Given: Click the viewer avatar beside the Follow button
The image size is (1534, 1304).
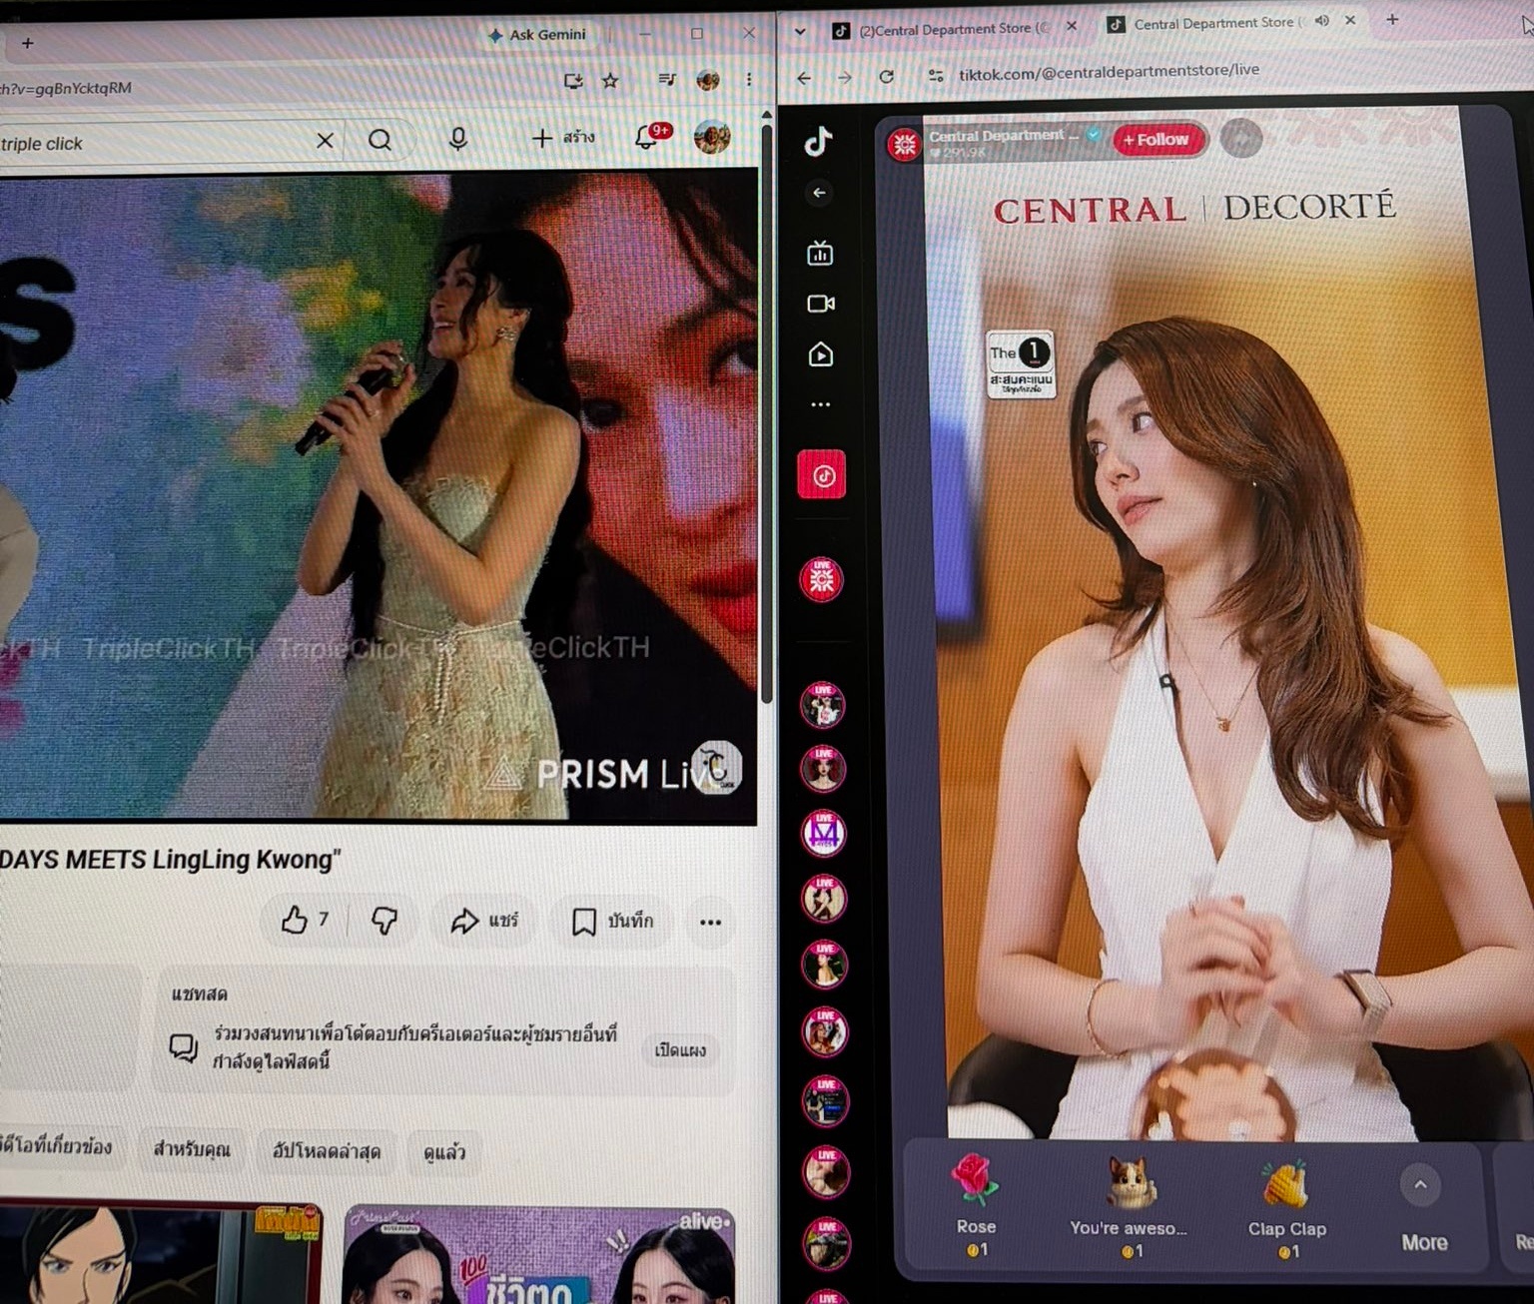Looking at the screenshot, I should [1241, 138].
